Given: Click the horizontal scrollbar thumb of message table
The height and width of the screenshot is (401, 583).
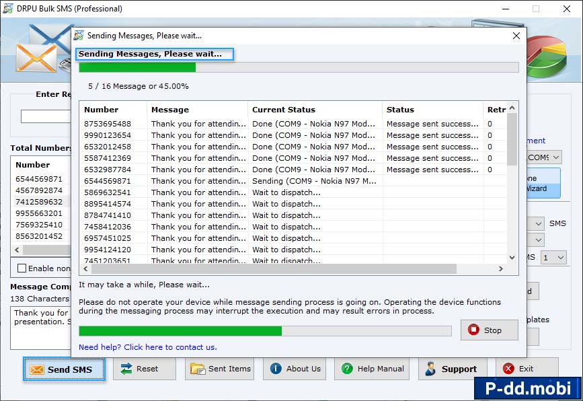Looking at the screenshot, I should [274, 268].
